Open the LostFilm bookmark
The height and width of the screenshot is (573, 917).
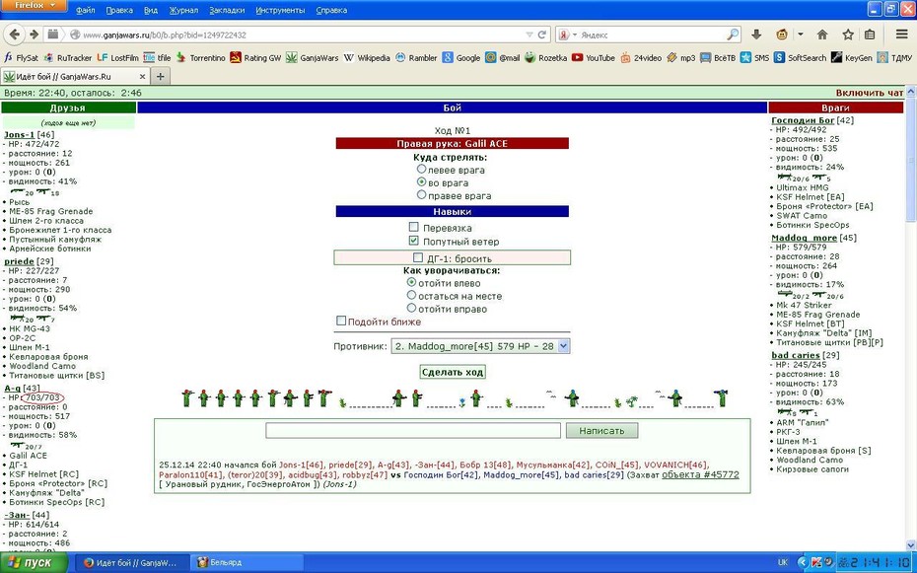[118, 58]
